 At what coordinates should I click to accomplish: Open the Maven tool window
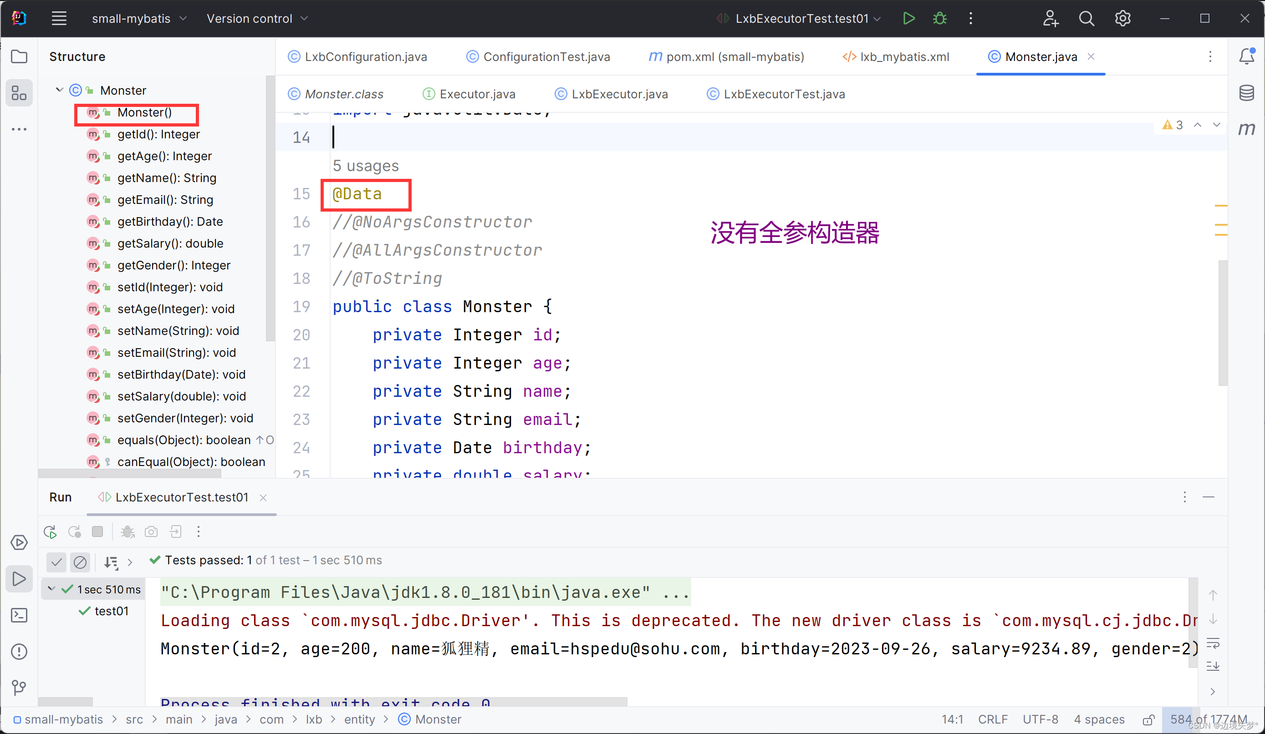pos(1246,129)
